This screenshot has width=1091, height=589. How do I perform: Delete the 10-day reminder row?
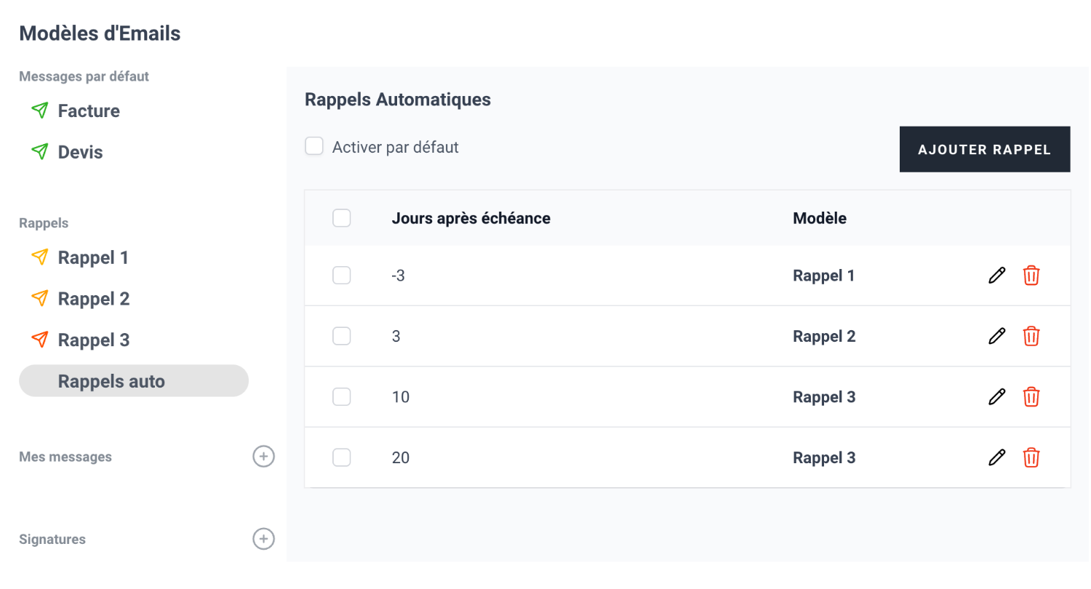tap(1031, 397)
